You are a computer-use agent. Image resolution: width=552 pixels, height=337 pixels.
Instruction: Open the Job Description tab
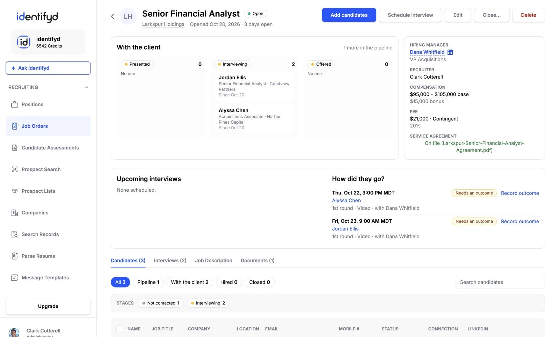click(213, 261)
